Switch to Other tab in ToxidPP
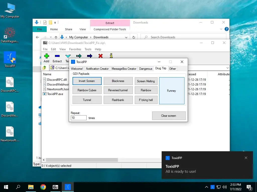This screenshot has height=192, width=257. click(x=173, y=69)
